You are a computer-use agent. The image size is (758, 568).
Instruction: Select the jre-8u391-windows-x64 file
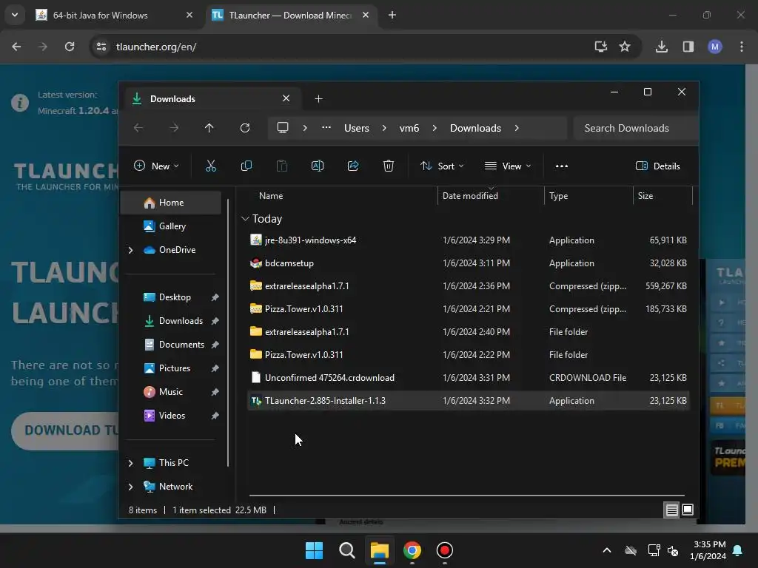click(x=468, y=240)
